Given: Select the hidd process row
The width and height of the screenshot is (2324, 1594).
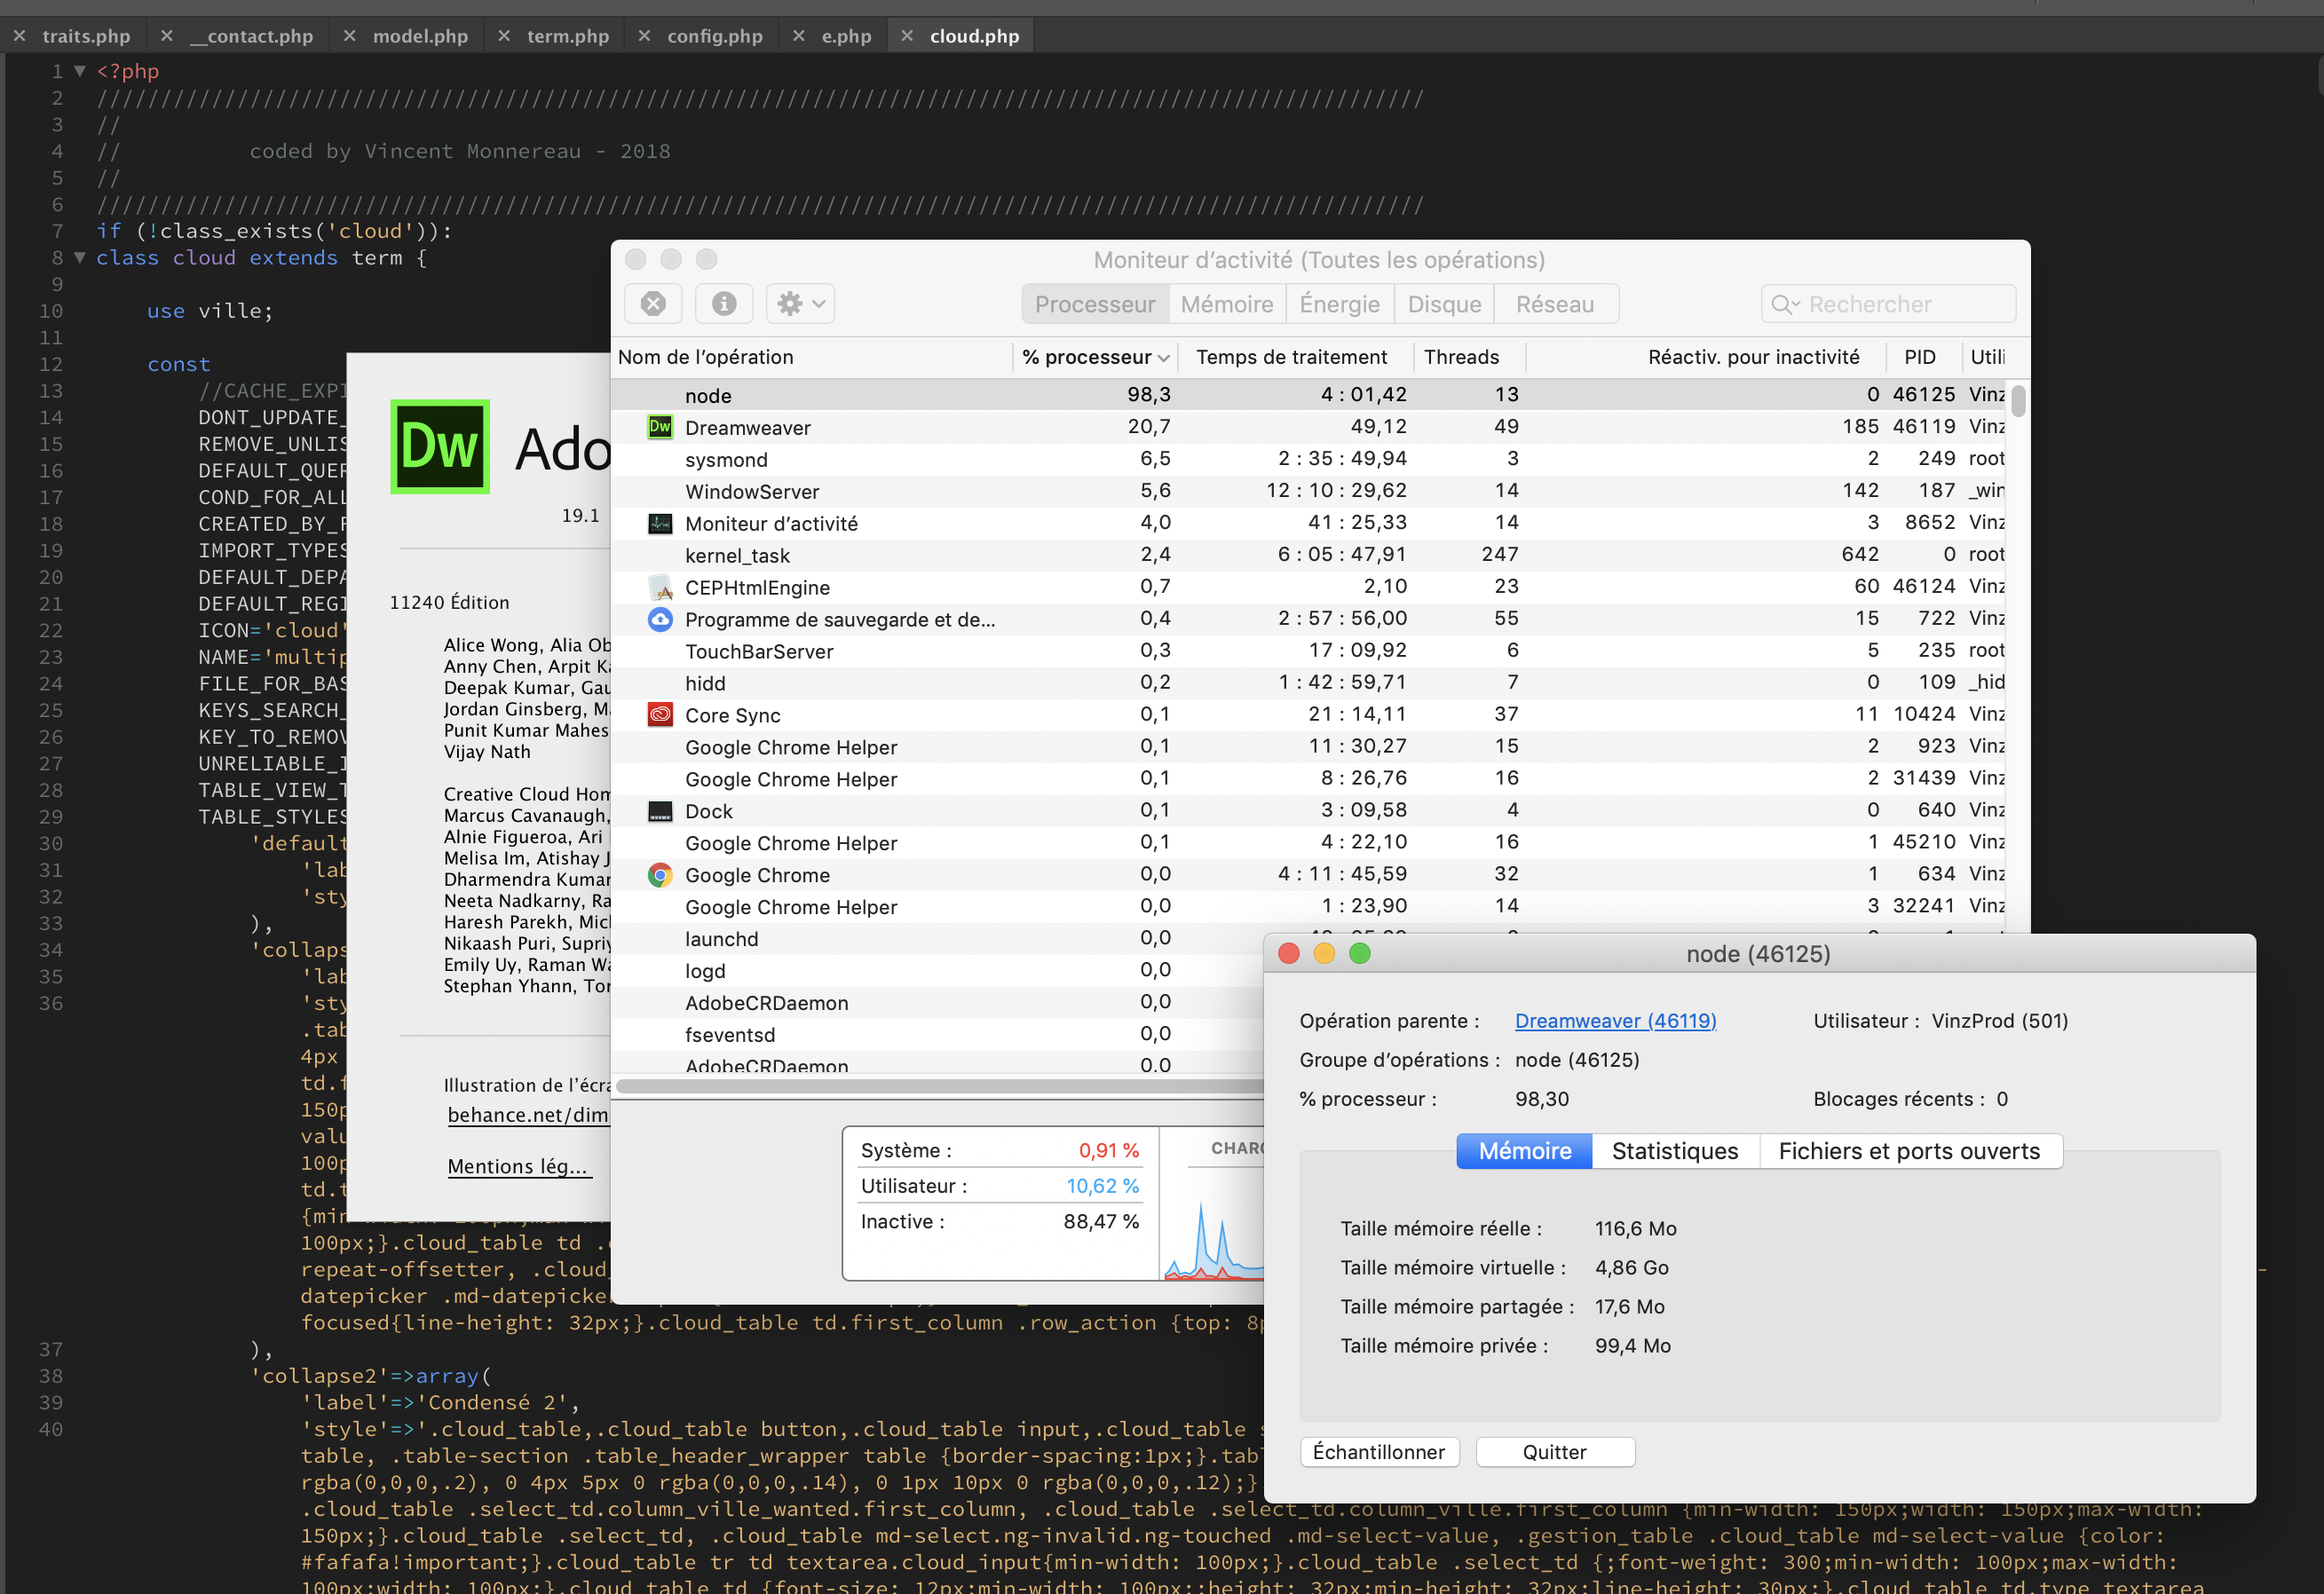Looking at the screenshot, I should click(1309, 683).
